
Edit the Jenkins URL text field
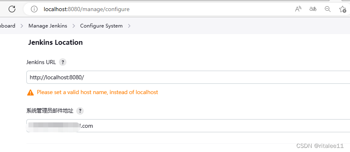[188, 77]
